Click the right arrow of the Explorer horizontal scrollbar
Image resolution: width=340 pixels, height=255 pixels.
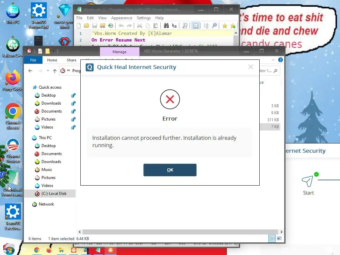(x=281, y=232)
